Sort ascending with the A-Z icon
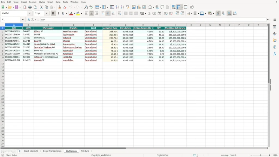 (x=117, y=7)
